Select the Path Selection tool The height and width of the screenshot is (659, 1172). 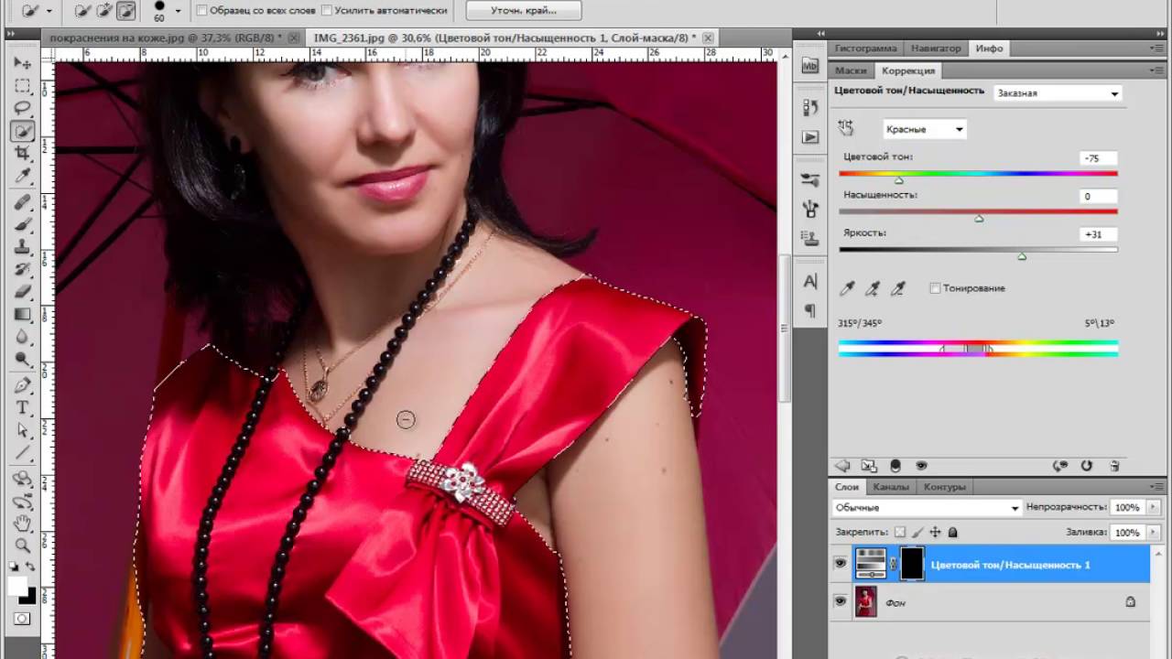(x=23, y=431)
